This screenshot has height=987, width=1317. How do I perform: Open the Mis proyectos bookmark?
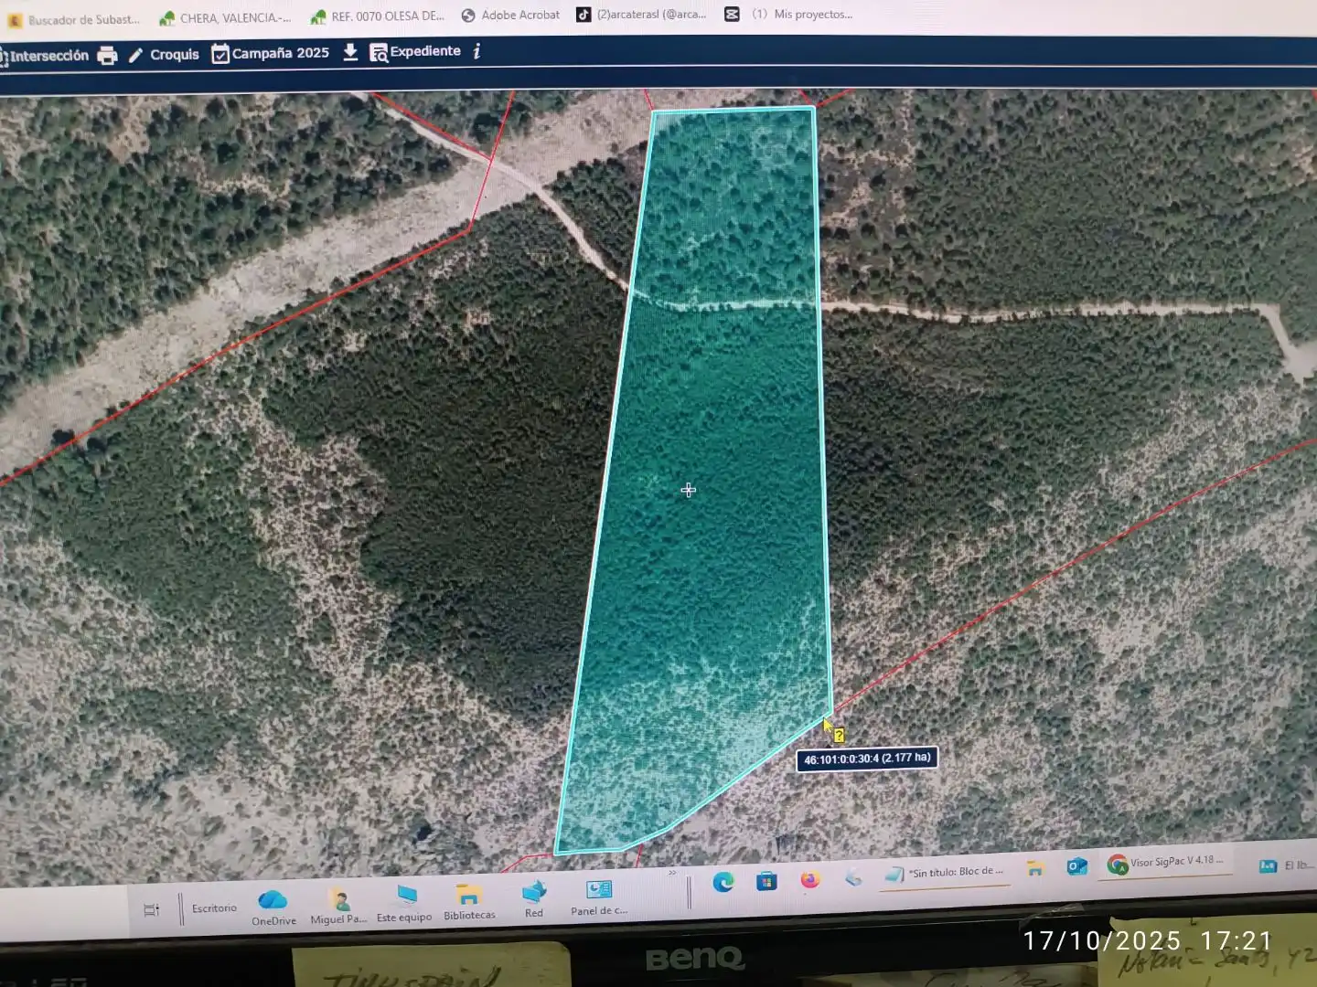788,14
